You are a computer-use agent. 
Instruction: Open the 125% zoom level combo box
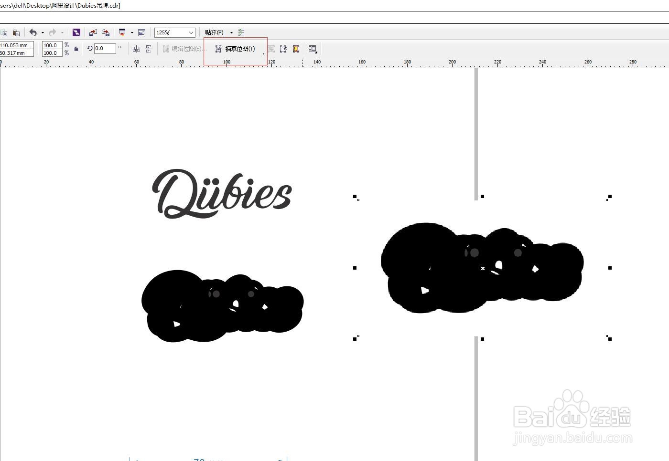tap(175, 32)
